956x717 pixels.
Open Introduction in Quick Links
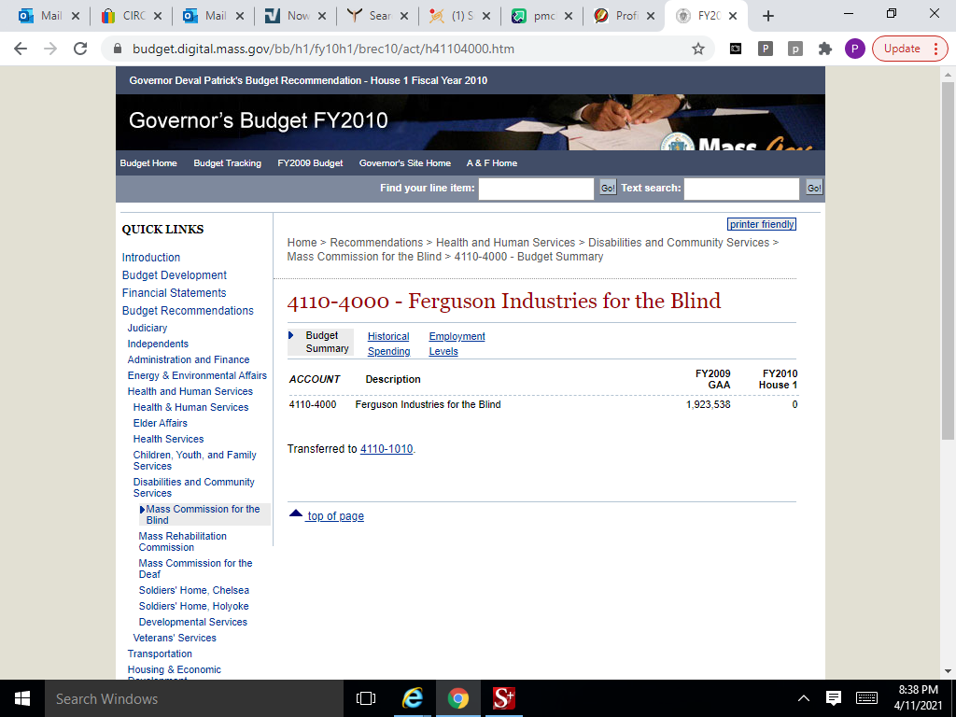[x=150, y=258]
